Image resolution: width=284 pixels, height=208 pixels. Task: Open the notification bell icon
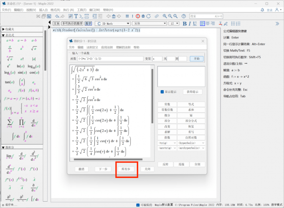pos(262,10)
